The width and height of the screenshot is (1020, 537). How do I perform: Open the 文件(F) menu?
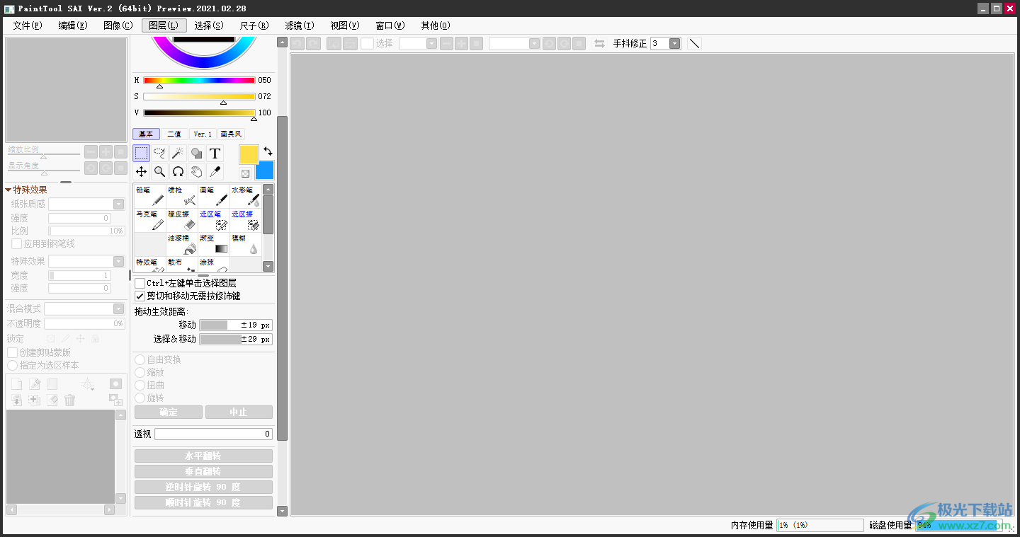28,25
